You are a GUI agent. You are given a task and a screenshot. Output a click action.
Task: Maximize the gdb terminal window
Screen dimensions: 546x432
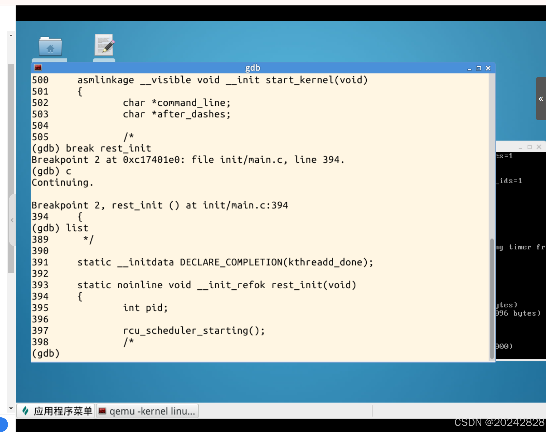tap(479, 68)
